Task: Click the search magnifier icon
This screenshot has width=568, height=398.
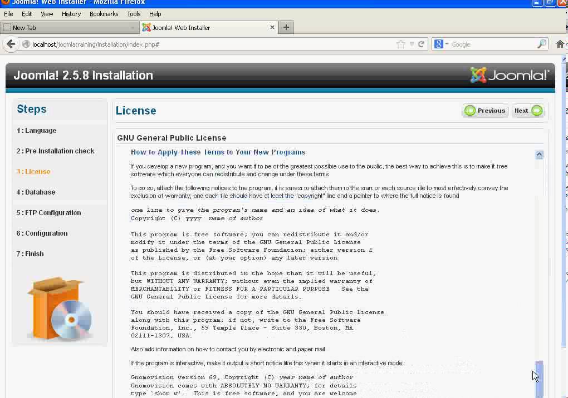Action: [x=542, y=44]
